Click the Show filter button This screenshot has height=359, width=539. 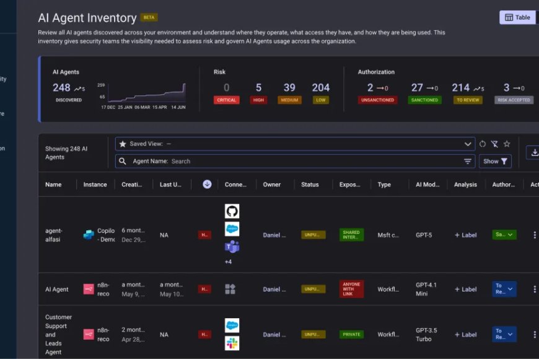tap(495, 161)
